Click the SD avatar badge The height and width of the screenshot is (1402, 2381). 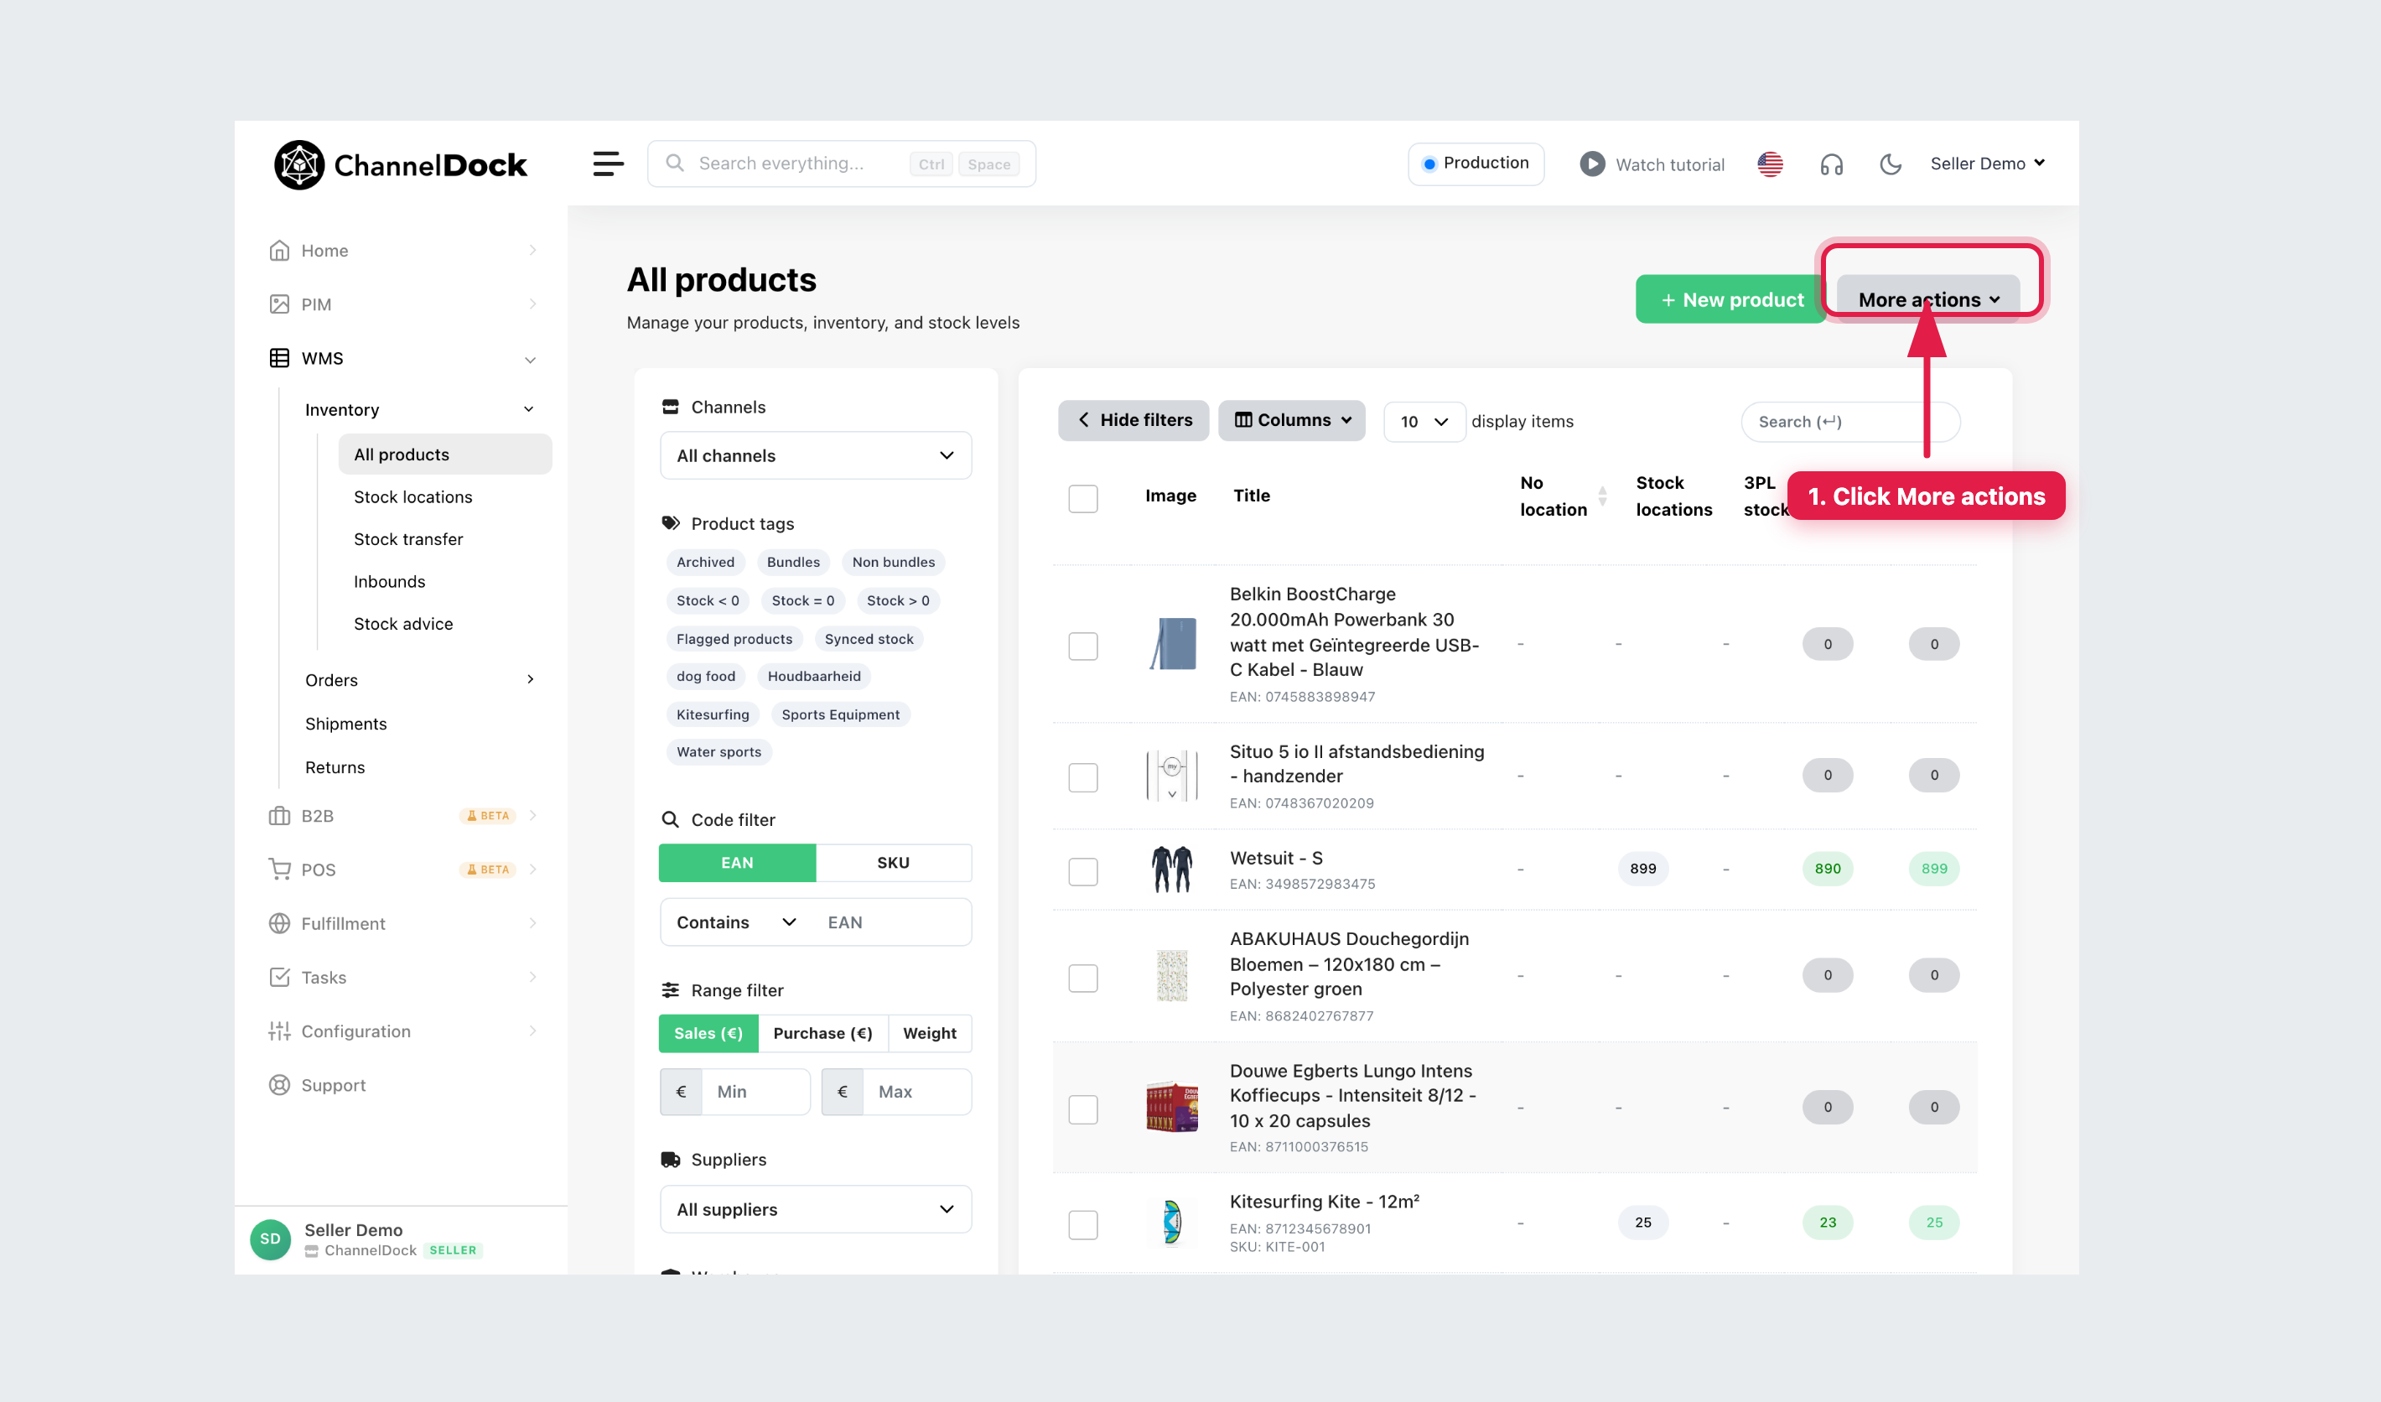pos(270,1238)
